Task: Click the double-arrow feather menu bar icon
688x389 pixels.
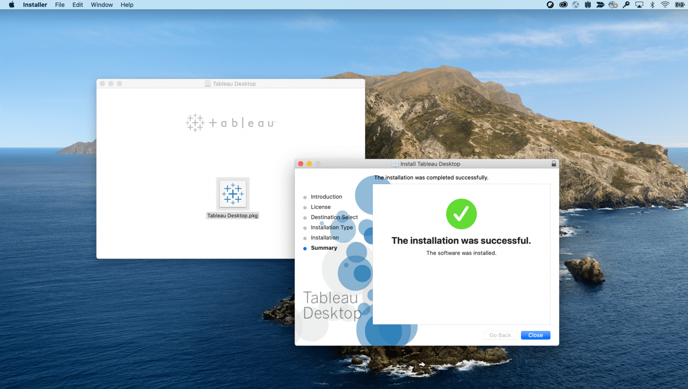Action: point(600,4)
